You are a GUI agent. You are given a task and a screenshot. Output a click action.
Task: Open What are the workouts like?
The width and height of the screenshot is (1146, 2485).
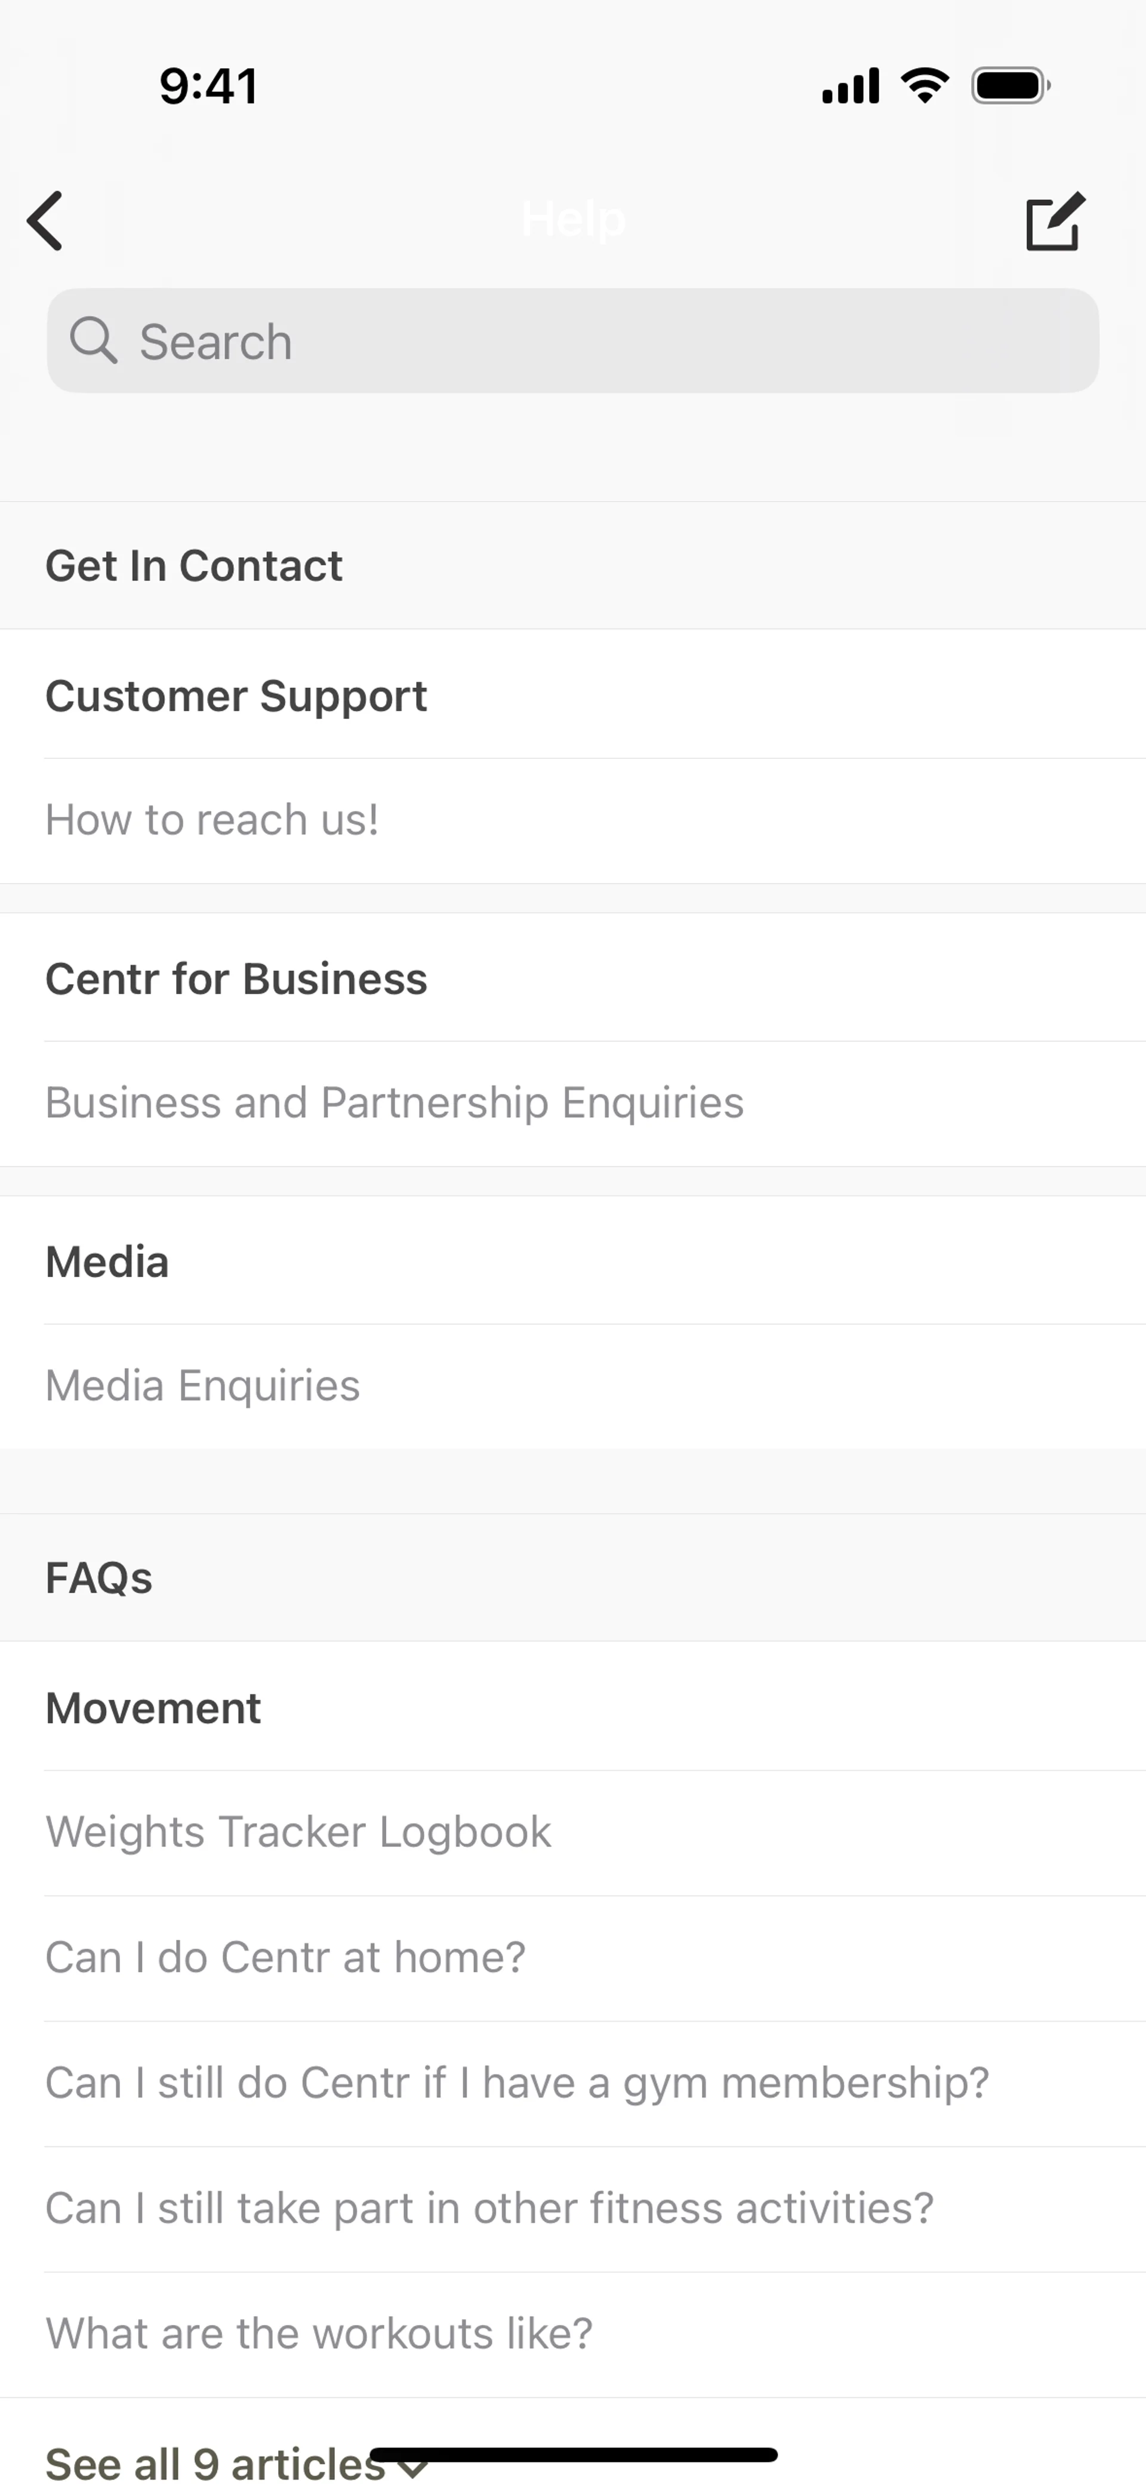coord(319,2333)
